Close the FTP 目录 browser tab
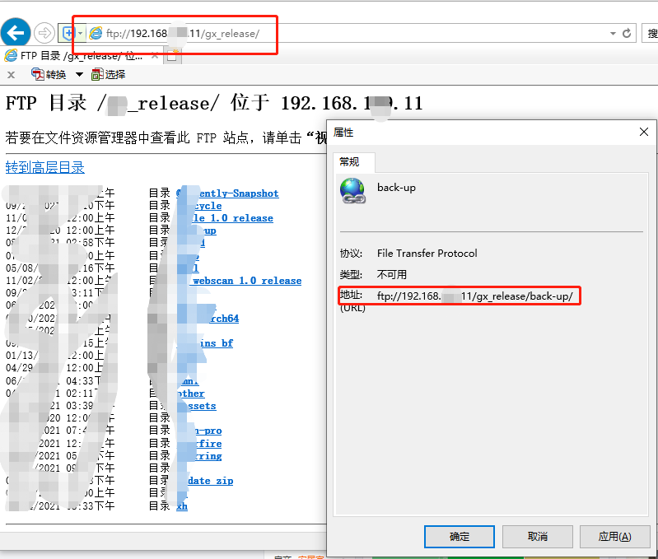 tap(155, 55)
